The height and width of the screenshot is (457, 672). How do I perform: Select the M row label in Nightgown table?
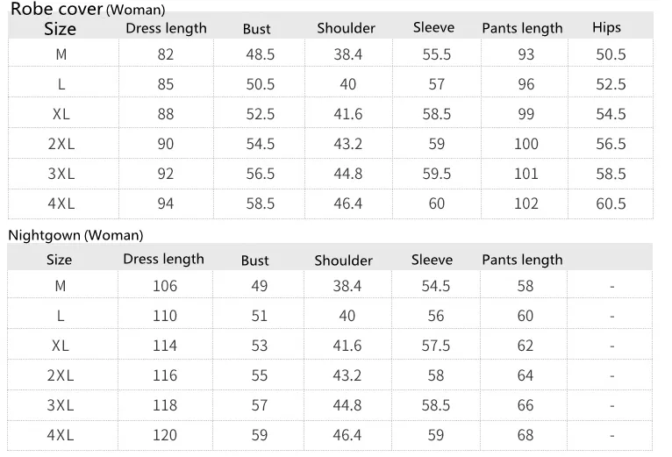coord(61,286)
